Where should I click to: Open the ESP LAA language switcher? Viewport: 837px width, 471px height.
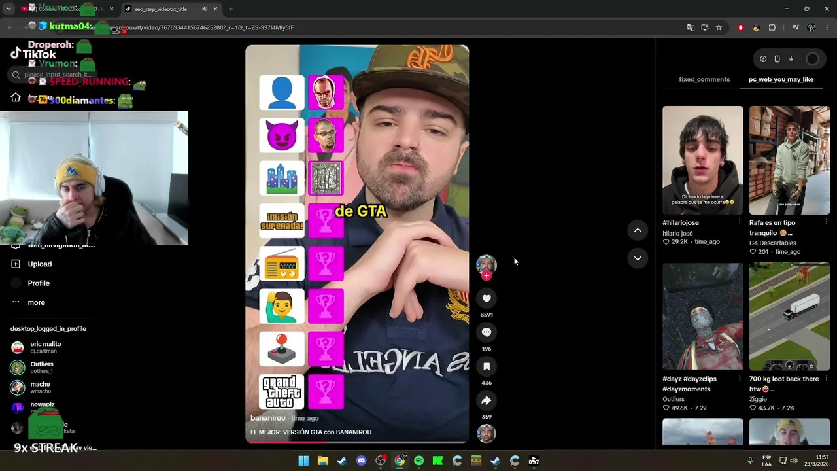click(x=767, y=461)
